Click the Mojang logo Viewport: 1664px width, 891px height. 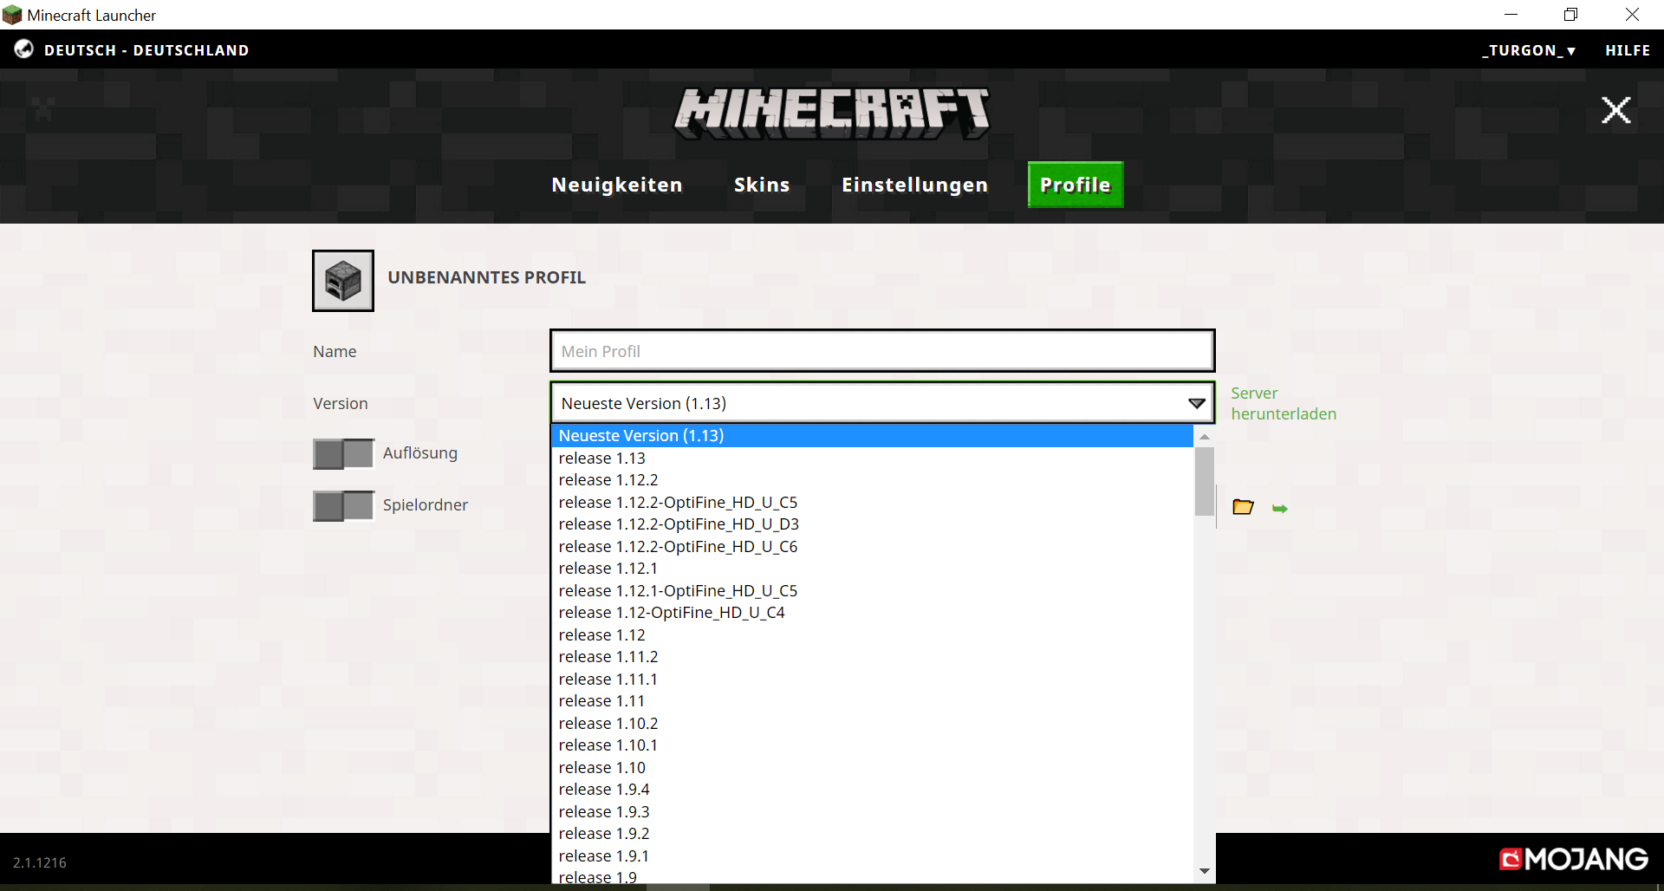tap(1574, 859)
